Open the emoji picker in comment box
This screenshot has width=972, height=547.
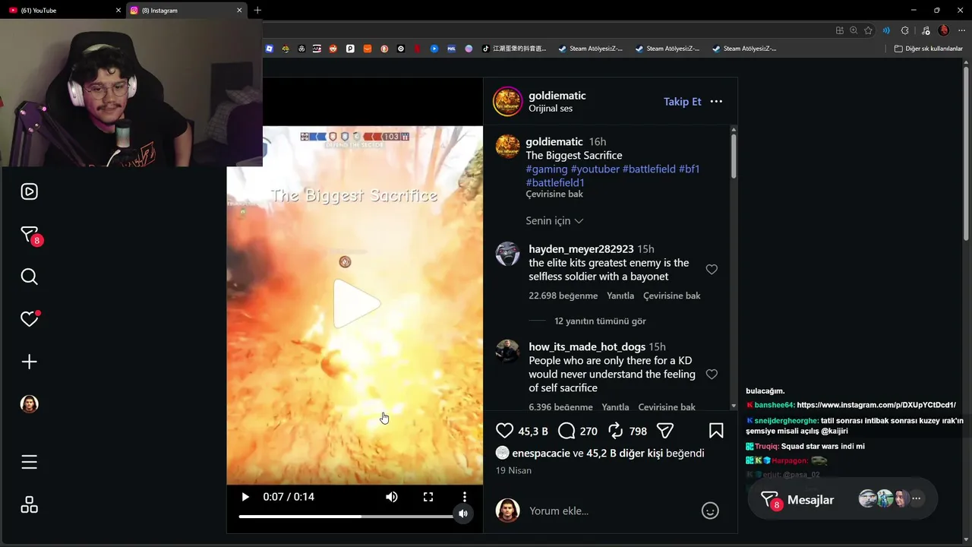click(x=710, y=511)
